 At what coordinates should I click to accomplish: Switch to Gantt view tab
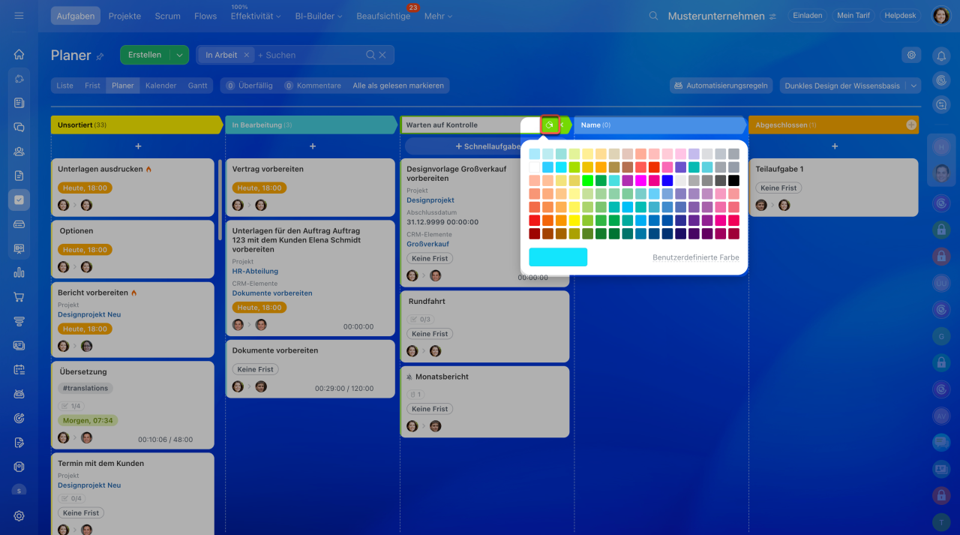[198, 86]
